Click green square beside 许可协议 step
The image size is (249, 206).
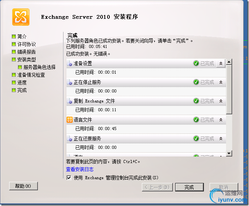(x=14, y=44)
